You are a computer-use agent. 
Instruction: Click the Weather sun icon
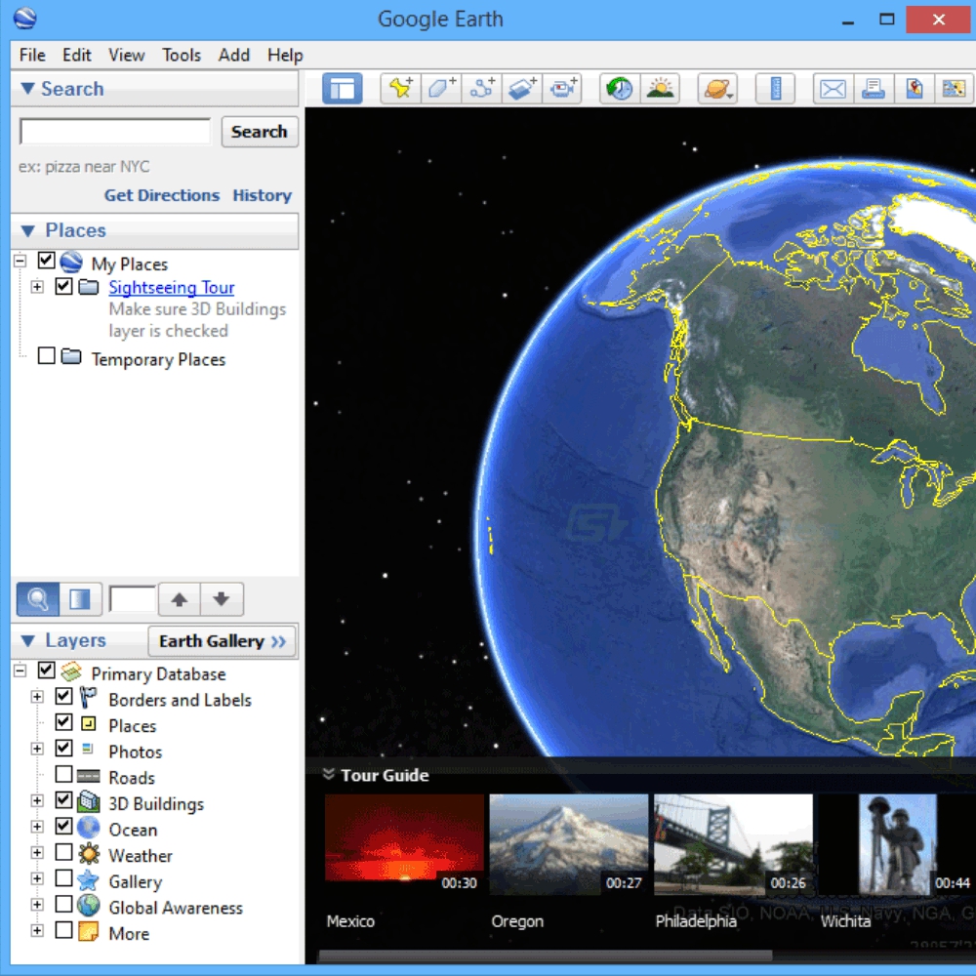[x=89, y=853]
